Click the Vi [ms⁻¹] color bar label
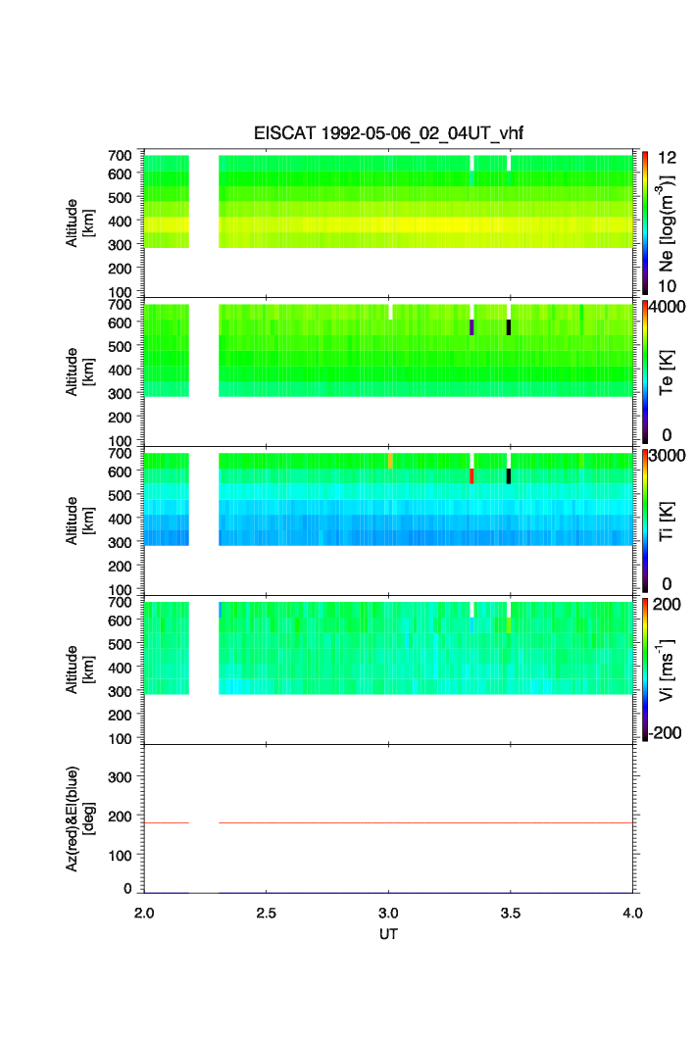 pyautogui.click(x=668, y=670)
